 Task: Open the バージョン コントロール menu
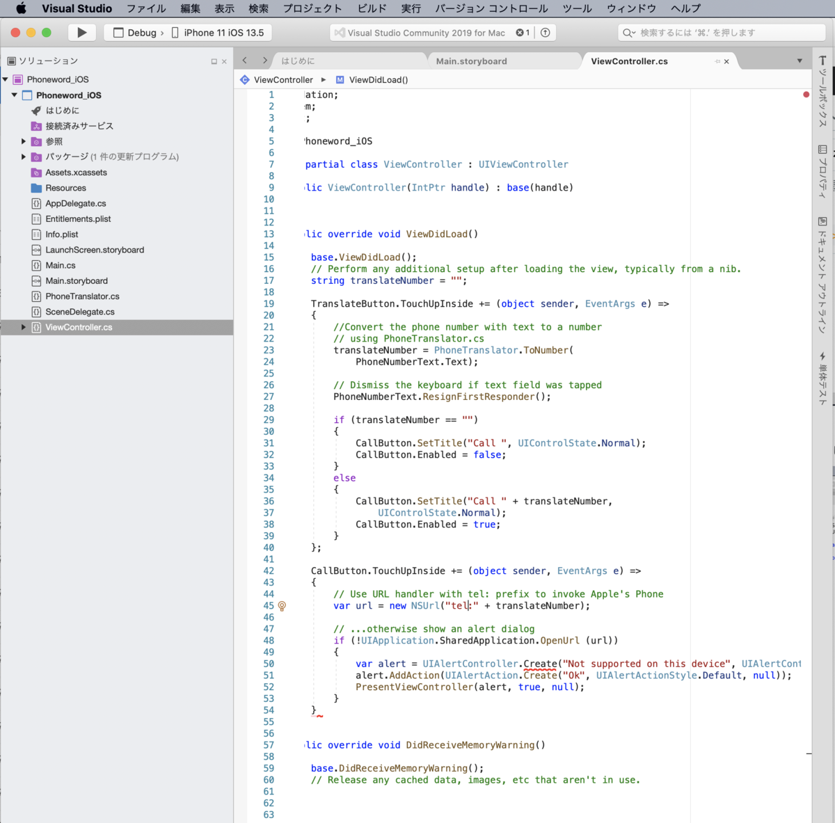coord(491,8)
